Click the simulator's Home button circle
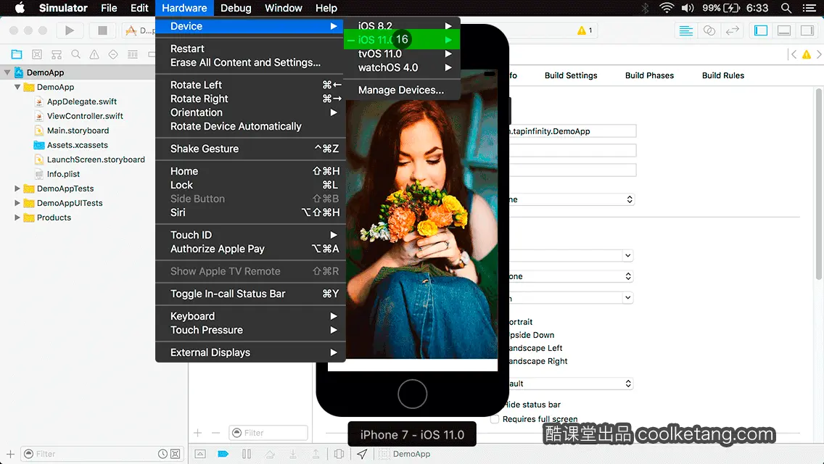Viewport: 824px width, 464px height. tap(412, 394)
